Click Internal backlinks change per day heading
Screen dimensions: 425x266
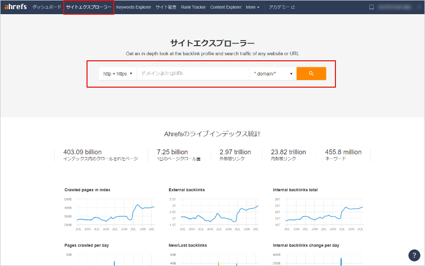click(306, 245)
